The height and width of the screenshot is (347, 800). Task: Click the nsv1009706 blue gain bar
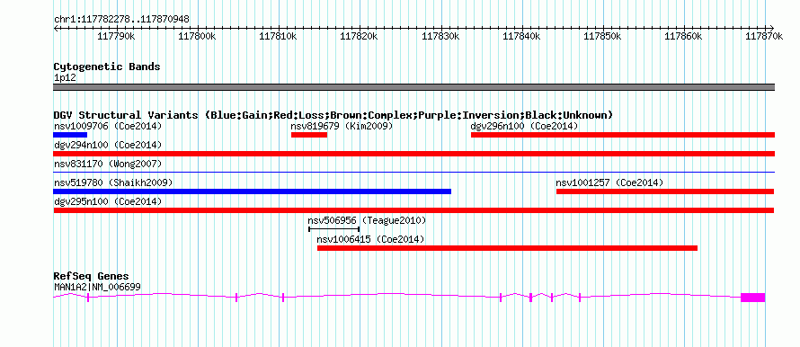pos(70,135)
